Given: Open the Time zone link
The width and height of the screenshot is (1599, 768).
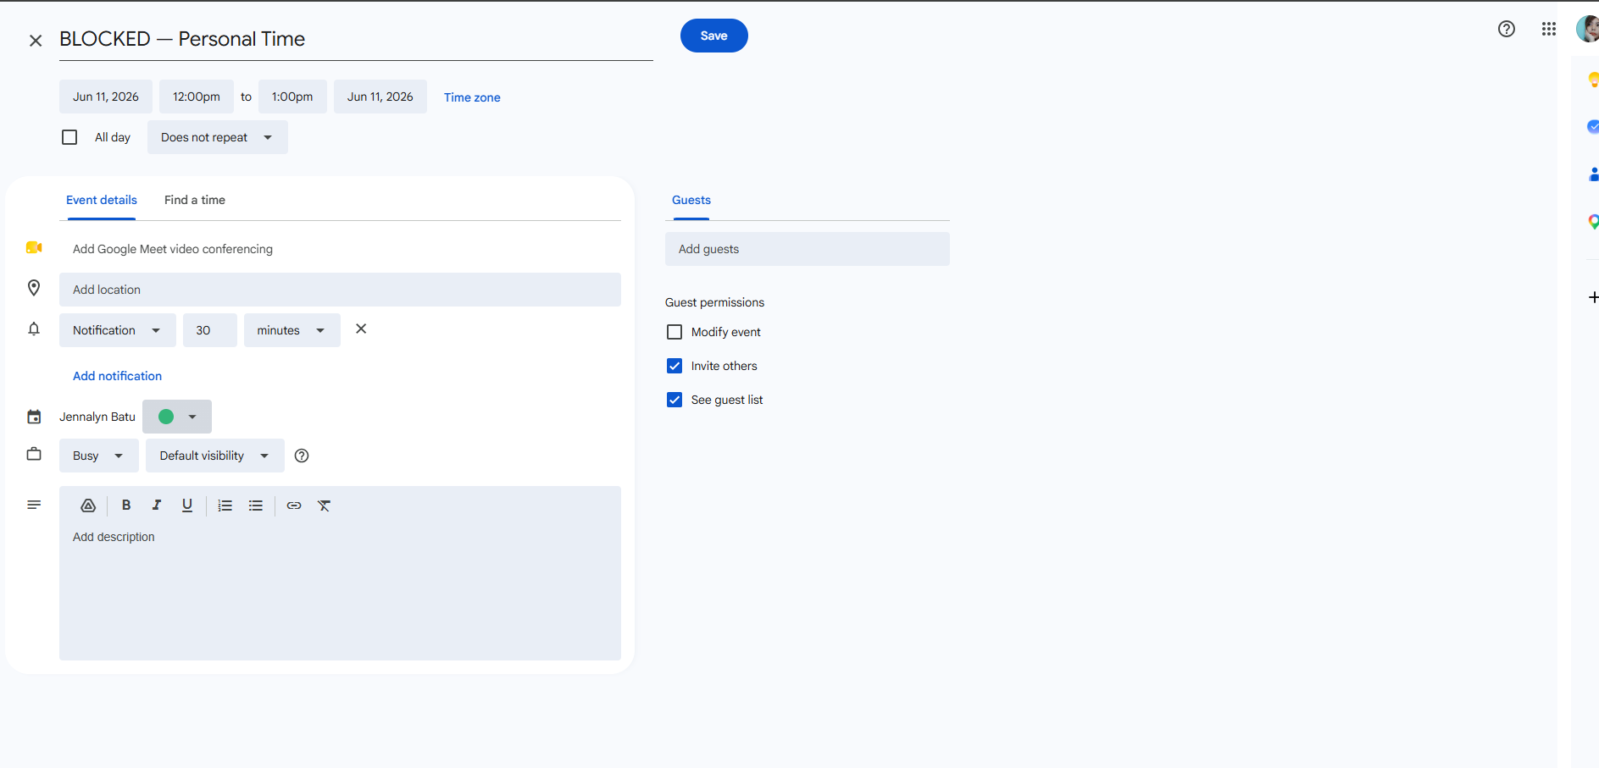Looking at the screenshot, I should click(472, 97).
